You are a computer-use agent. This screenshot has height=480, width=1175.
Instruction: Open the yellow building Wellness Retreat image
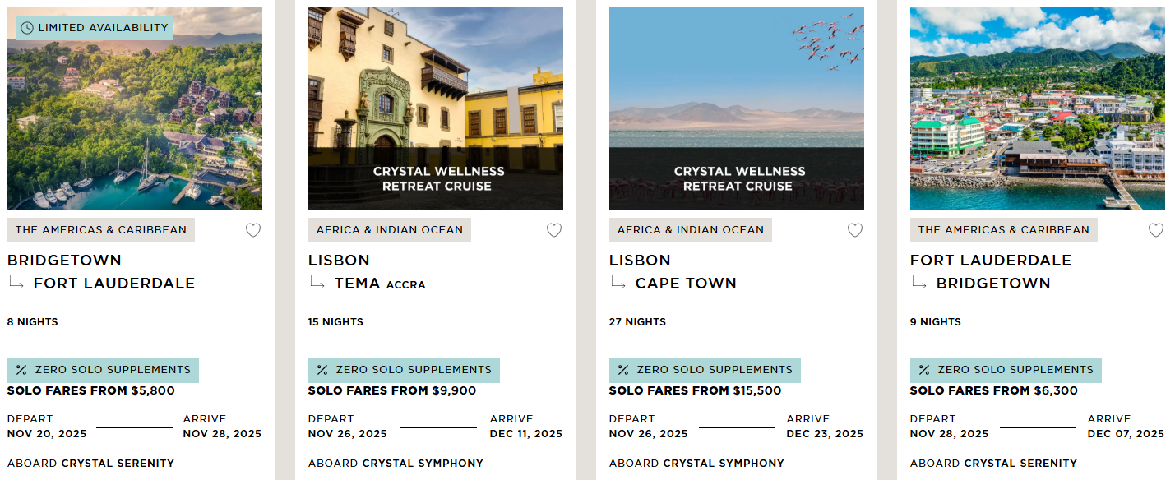click(x=436, y=108)
